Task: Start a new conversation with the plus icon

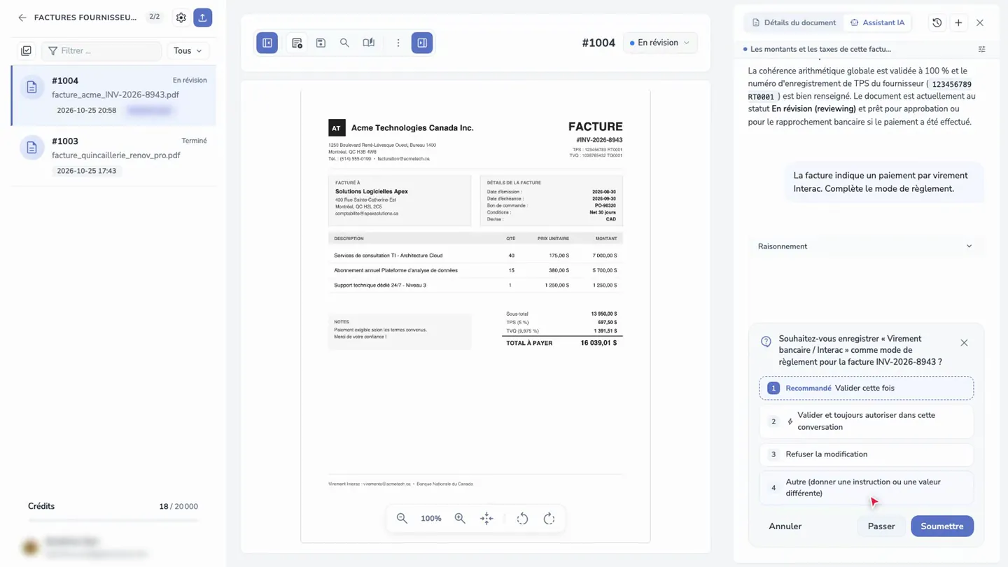Action: (958, 22)
